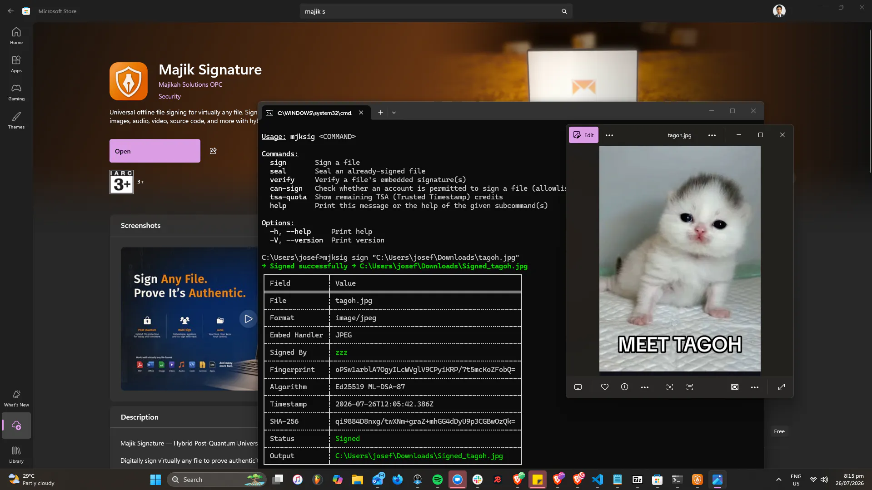Enter full screen in Photos
Screen dimensions: 872x490
781,387
